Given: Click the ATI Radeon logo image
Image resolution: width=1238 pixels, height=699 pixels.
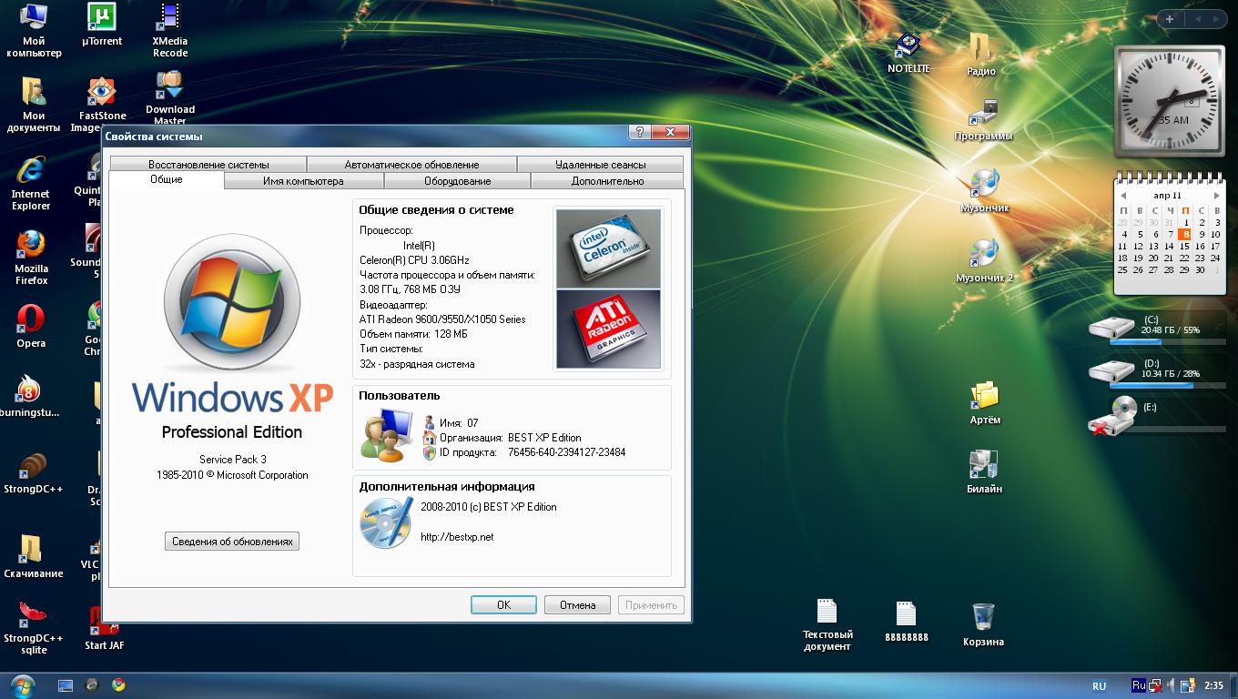Looking at the screenshot, I should coord(608,329).
